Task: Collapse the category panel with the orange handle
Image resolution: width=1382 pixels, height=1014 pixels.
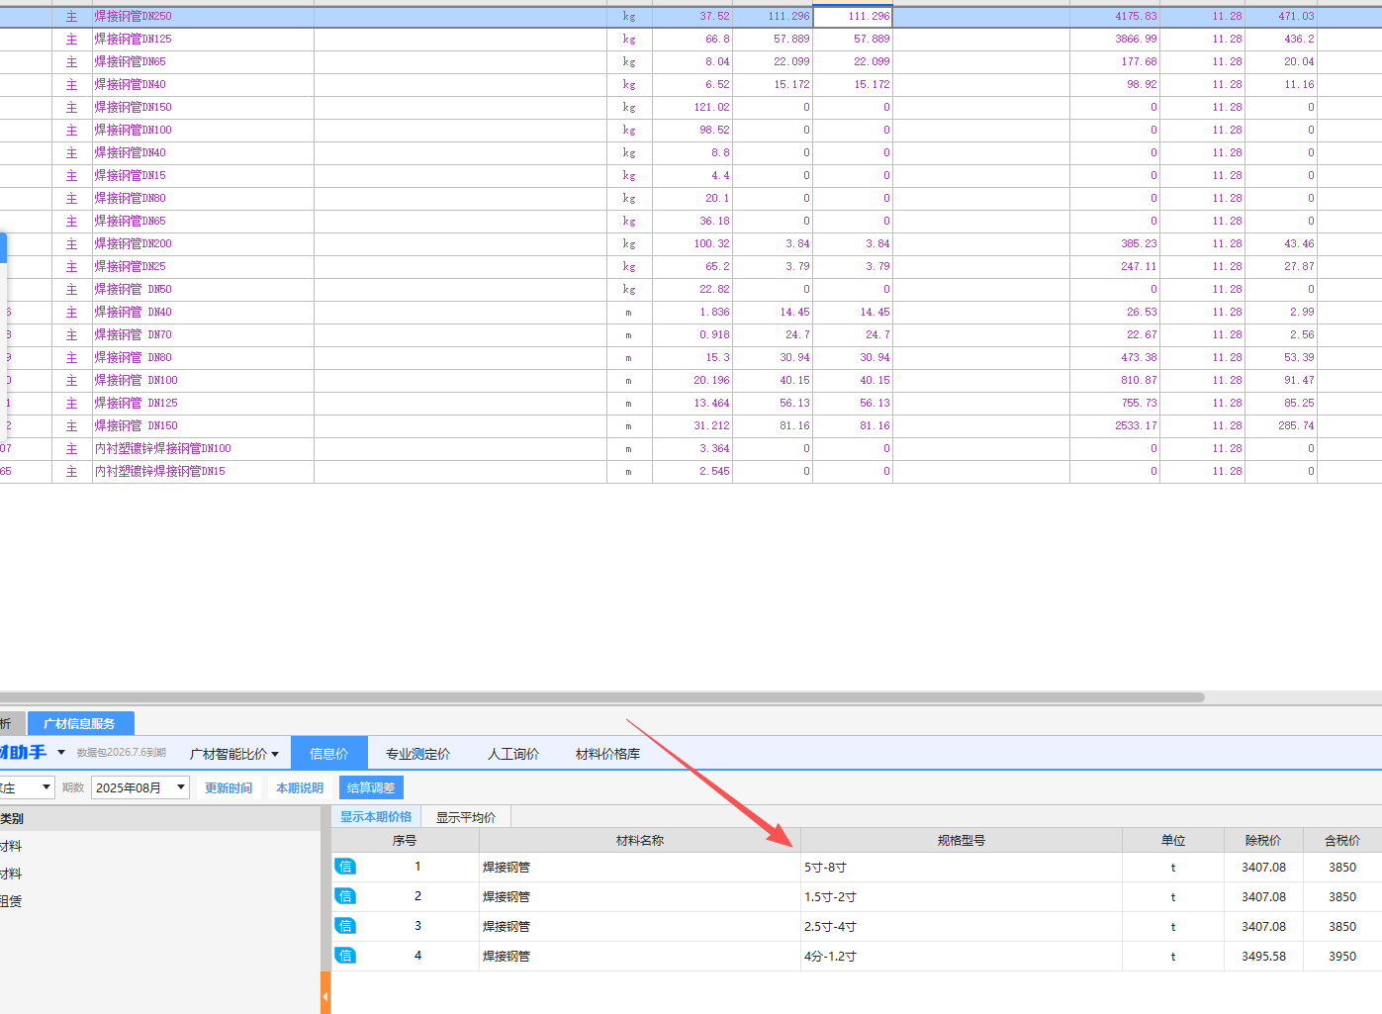Action: click(325, 993)
